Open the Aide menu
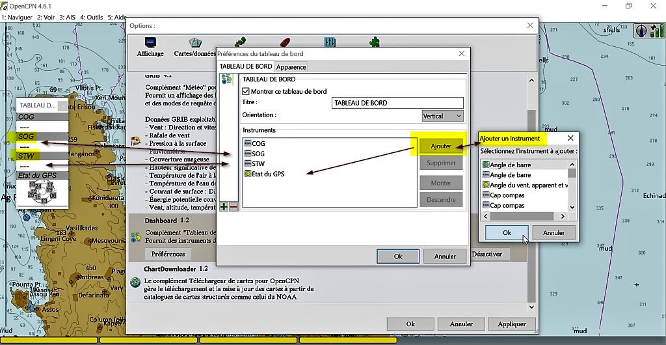 point(117,18)
